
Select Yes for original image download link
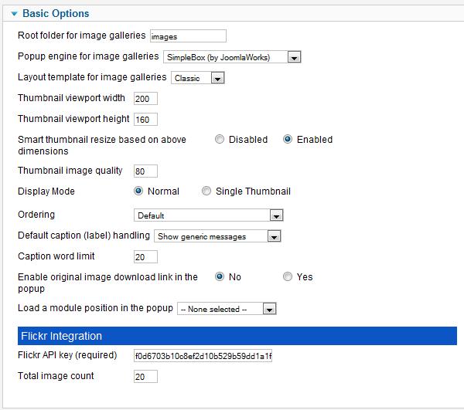click(288, 276)
